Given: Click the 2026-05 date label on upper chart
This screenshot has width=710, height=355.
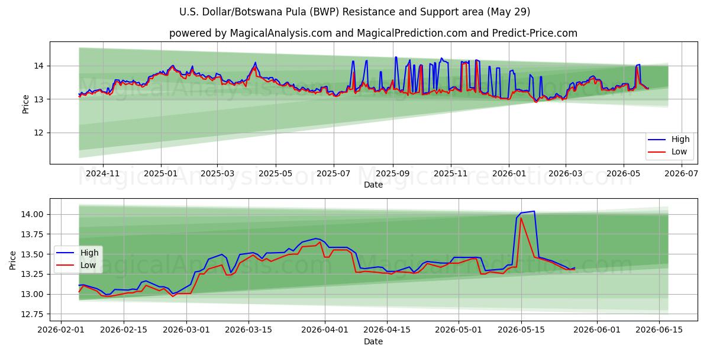Looking at the screenshot, I should [x=623, y=174].
